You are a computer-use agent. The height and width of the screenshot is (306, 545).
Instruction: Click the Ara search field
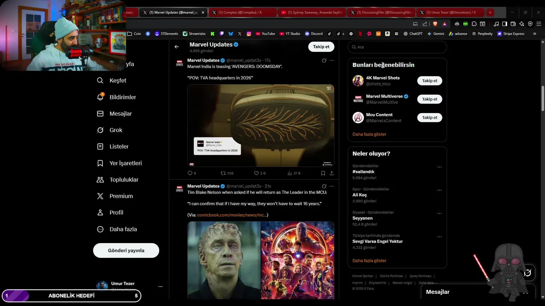pyautogui.click(x=397, y=47)
